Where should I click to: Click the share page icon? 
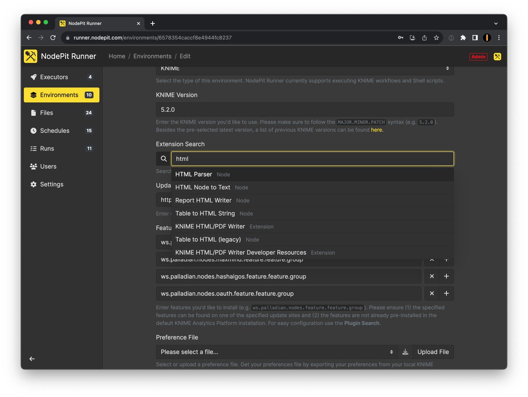424,38
